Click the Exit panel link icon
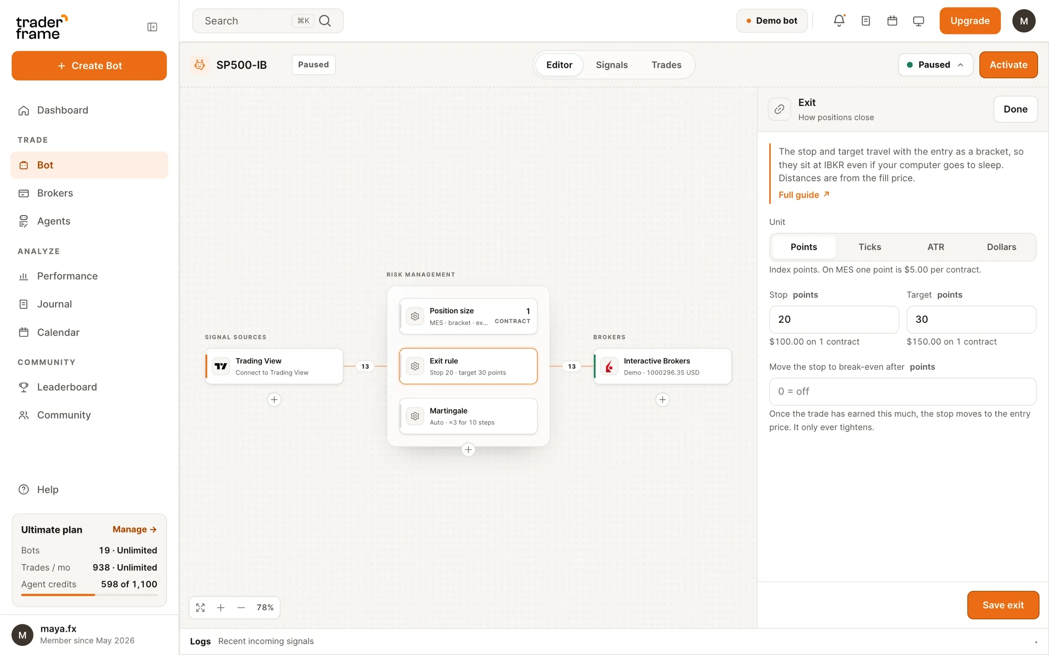The height and width of the screenshot is (655, 1049). tap(779, 109)
